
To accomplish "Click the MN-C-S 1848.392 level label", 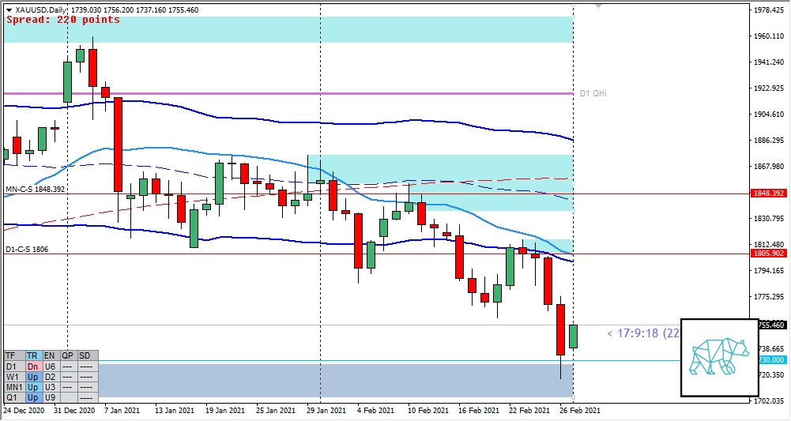I will [33, 190].
